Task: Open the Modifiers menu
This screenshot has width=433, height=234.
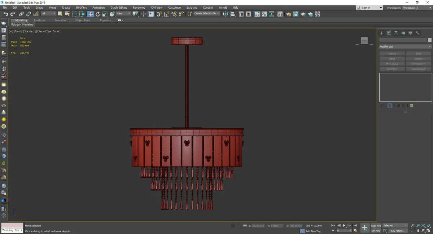Action: point(81,8)
